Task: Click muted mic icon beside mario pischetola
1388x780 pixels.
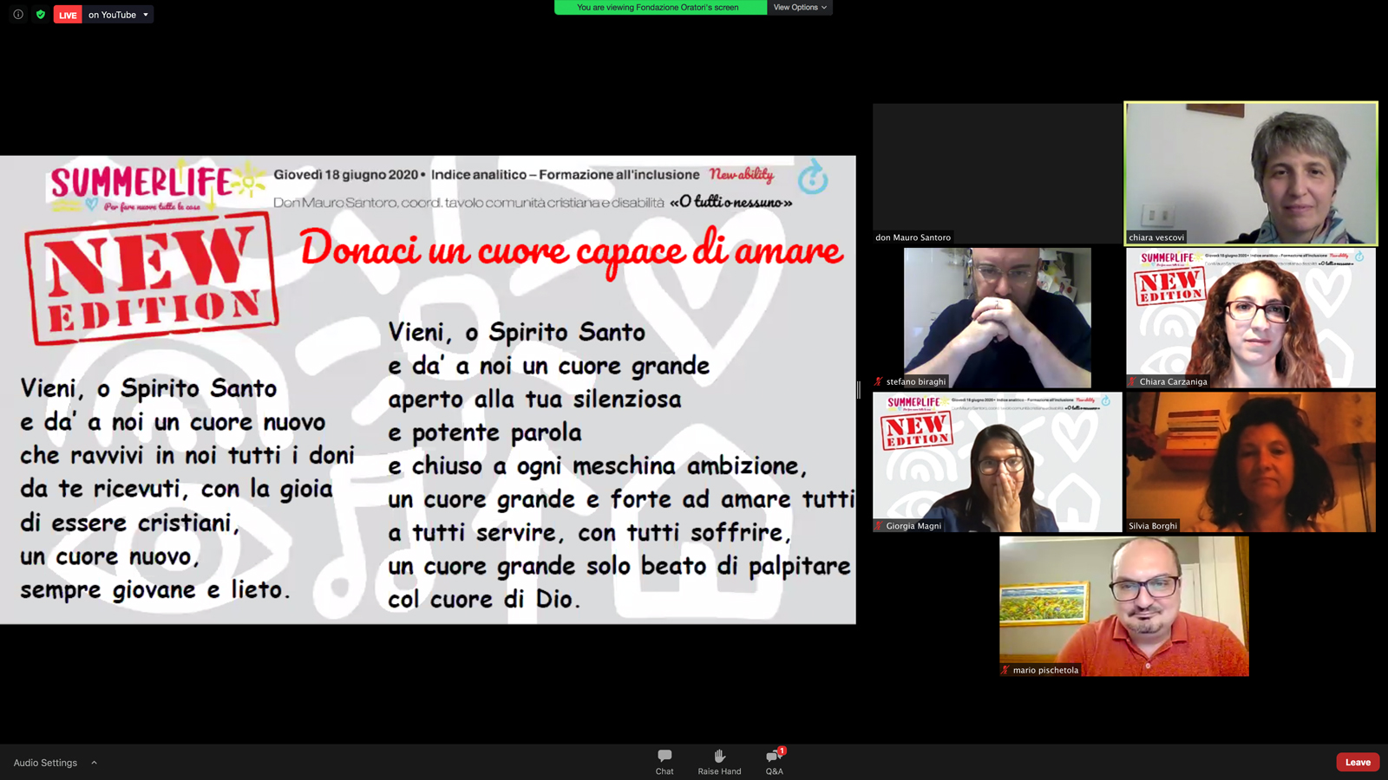Action: pos(1005,670)
